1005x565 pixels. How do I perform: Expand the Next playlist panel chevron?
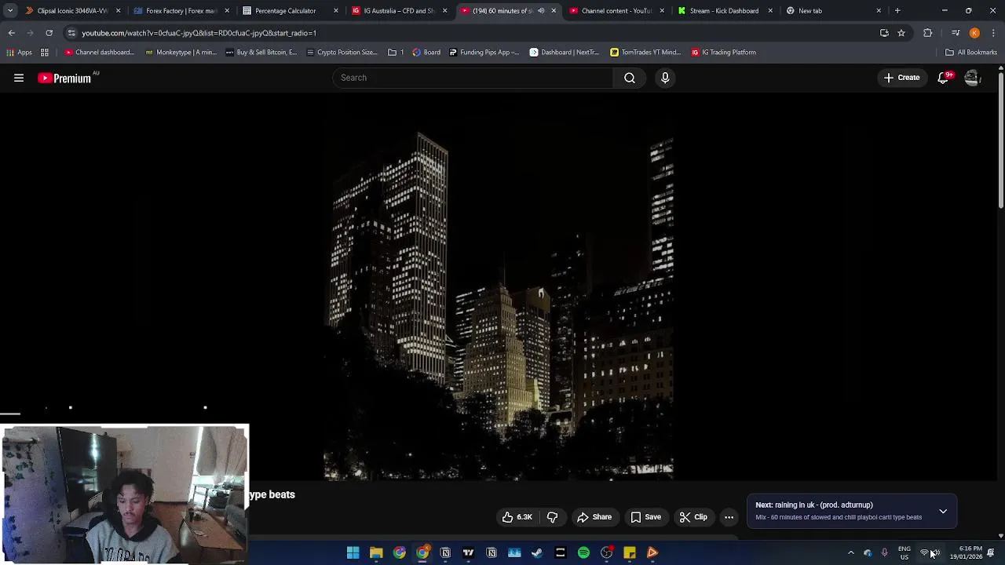[x=943, y=511]
